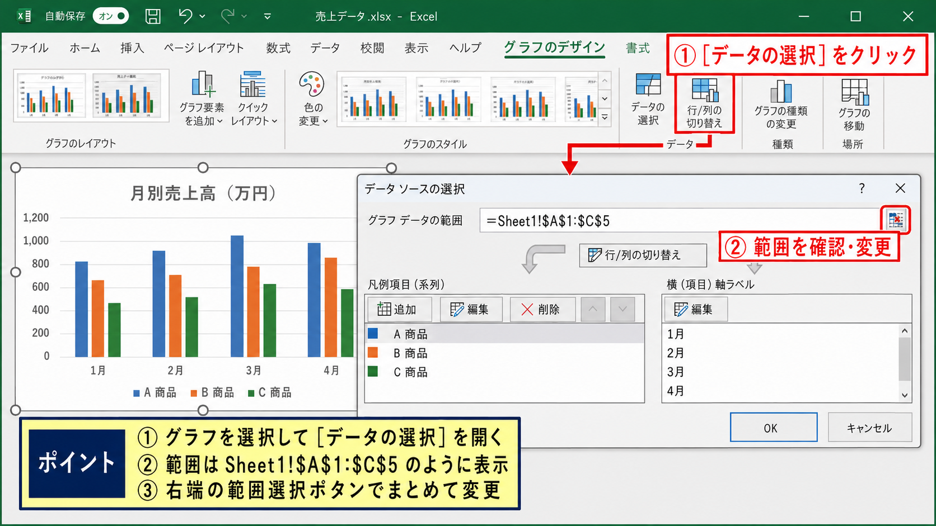
Task: Open the Redo history dropdown arrow
Action: click(244, 17)
